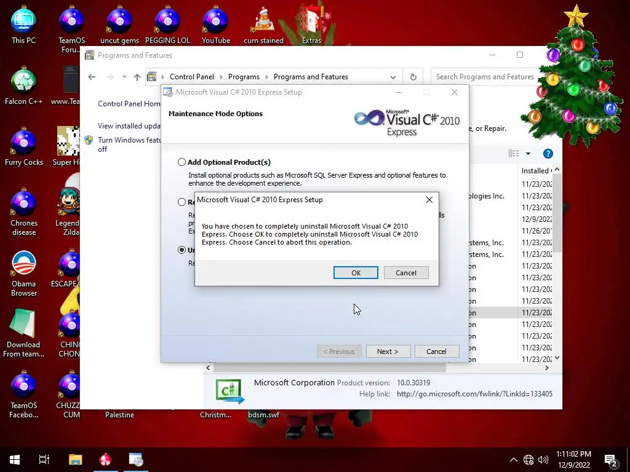The height and width of the screenshot is (472, 630).
Task: Open File Explorer from the taskbar
Action: [75, 460]
